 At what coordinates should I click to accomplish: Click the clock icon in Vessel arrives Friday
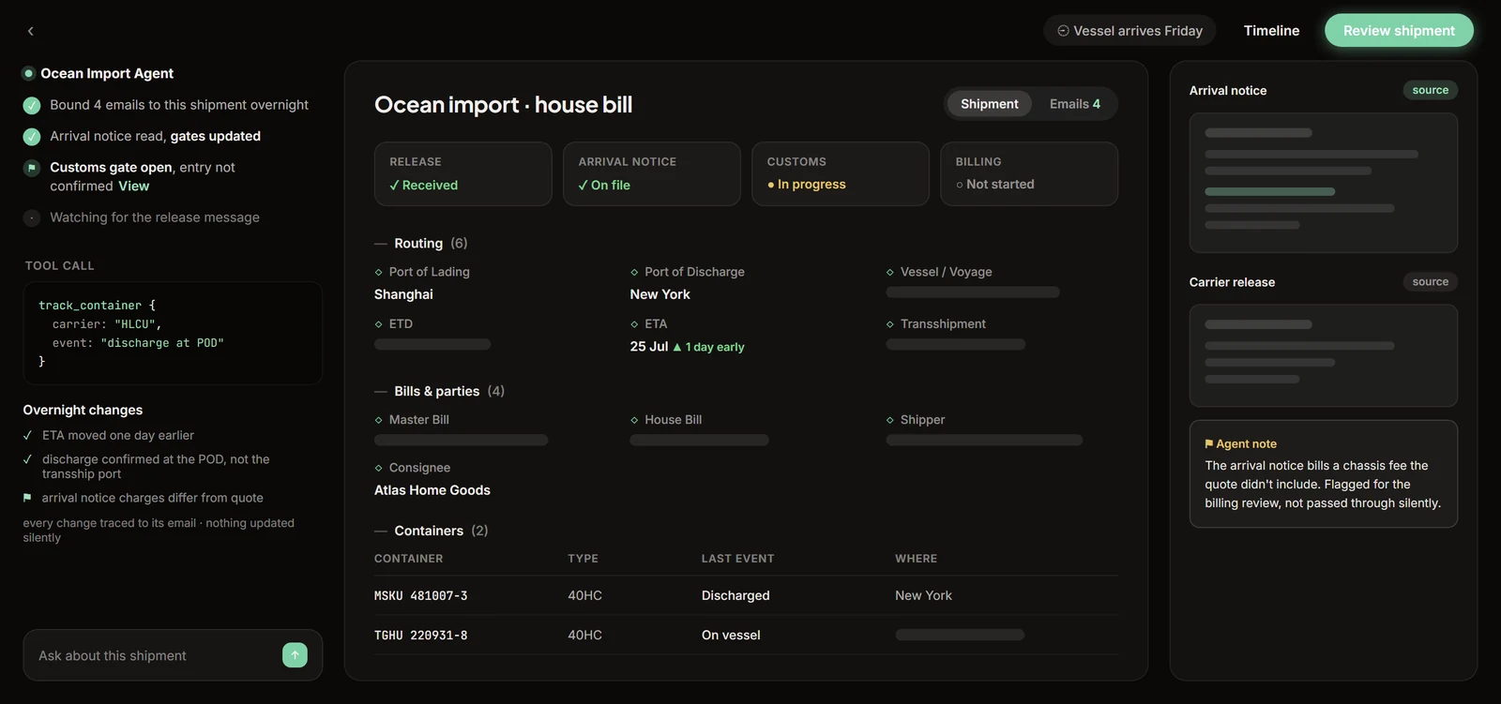pos(1063,31)
